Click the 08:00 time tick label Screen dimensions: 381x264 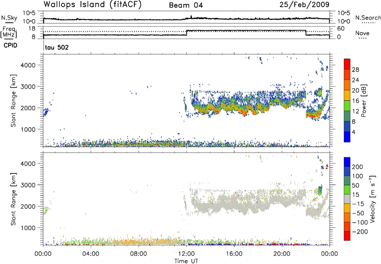click(139, 254)
